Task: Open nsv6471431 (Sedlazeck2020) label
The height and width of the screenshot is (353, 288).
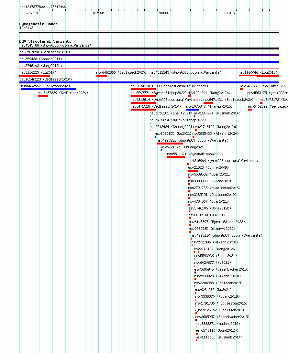Action: pos(228,100)
